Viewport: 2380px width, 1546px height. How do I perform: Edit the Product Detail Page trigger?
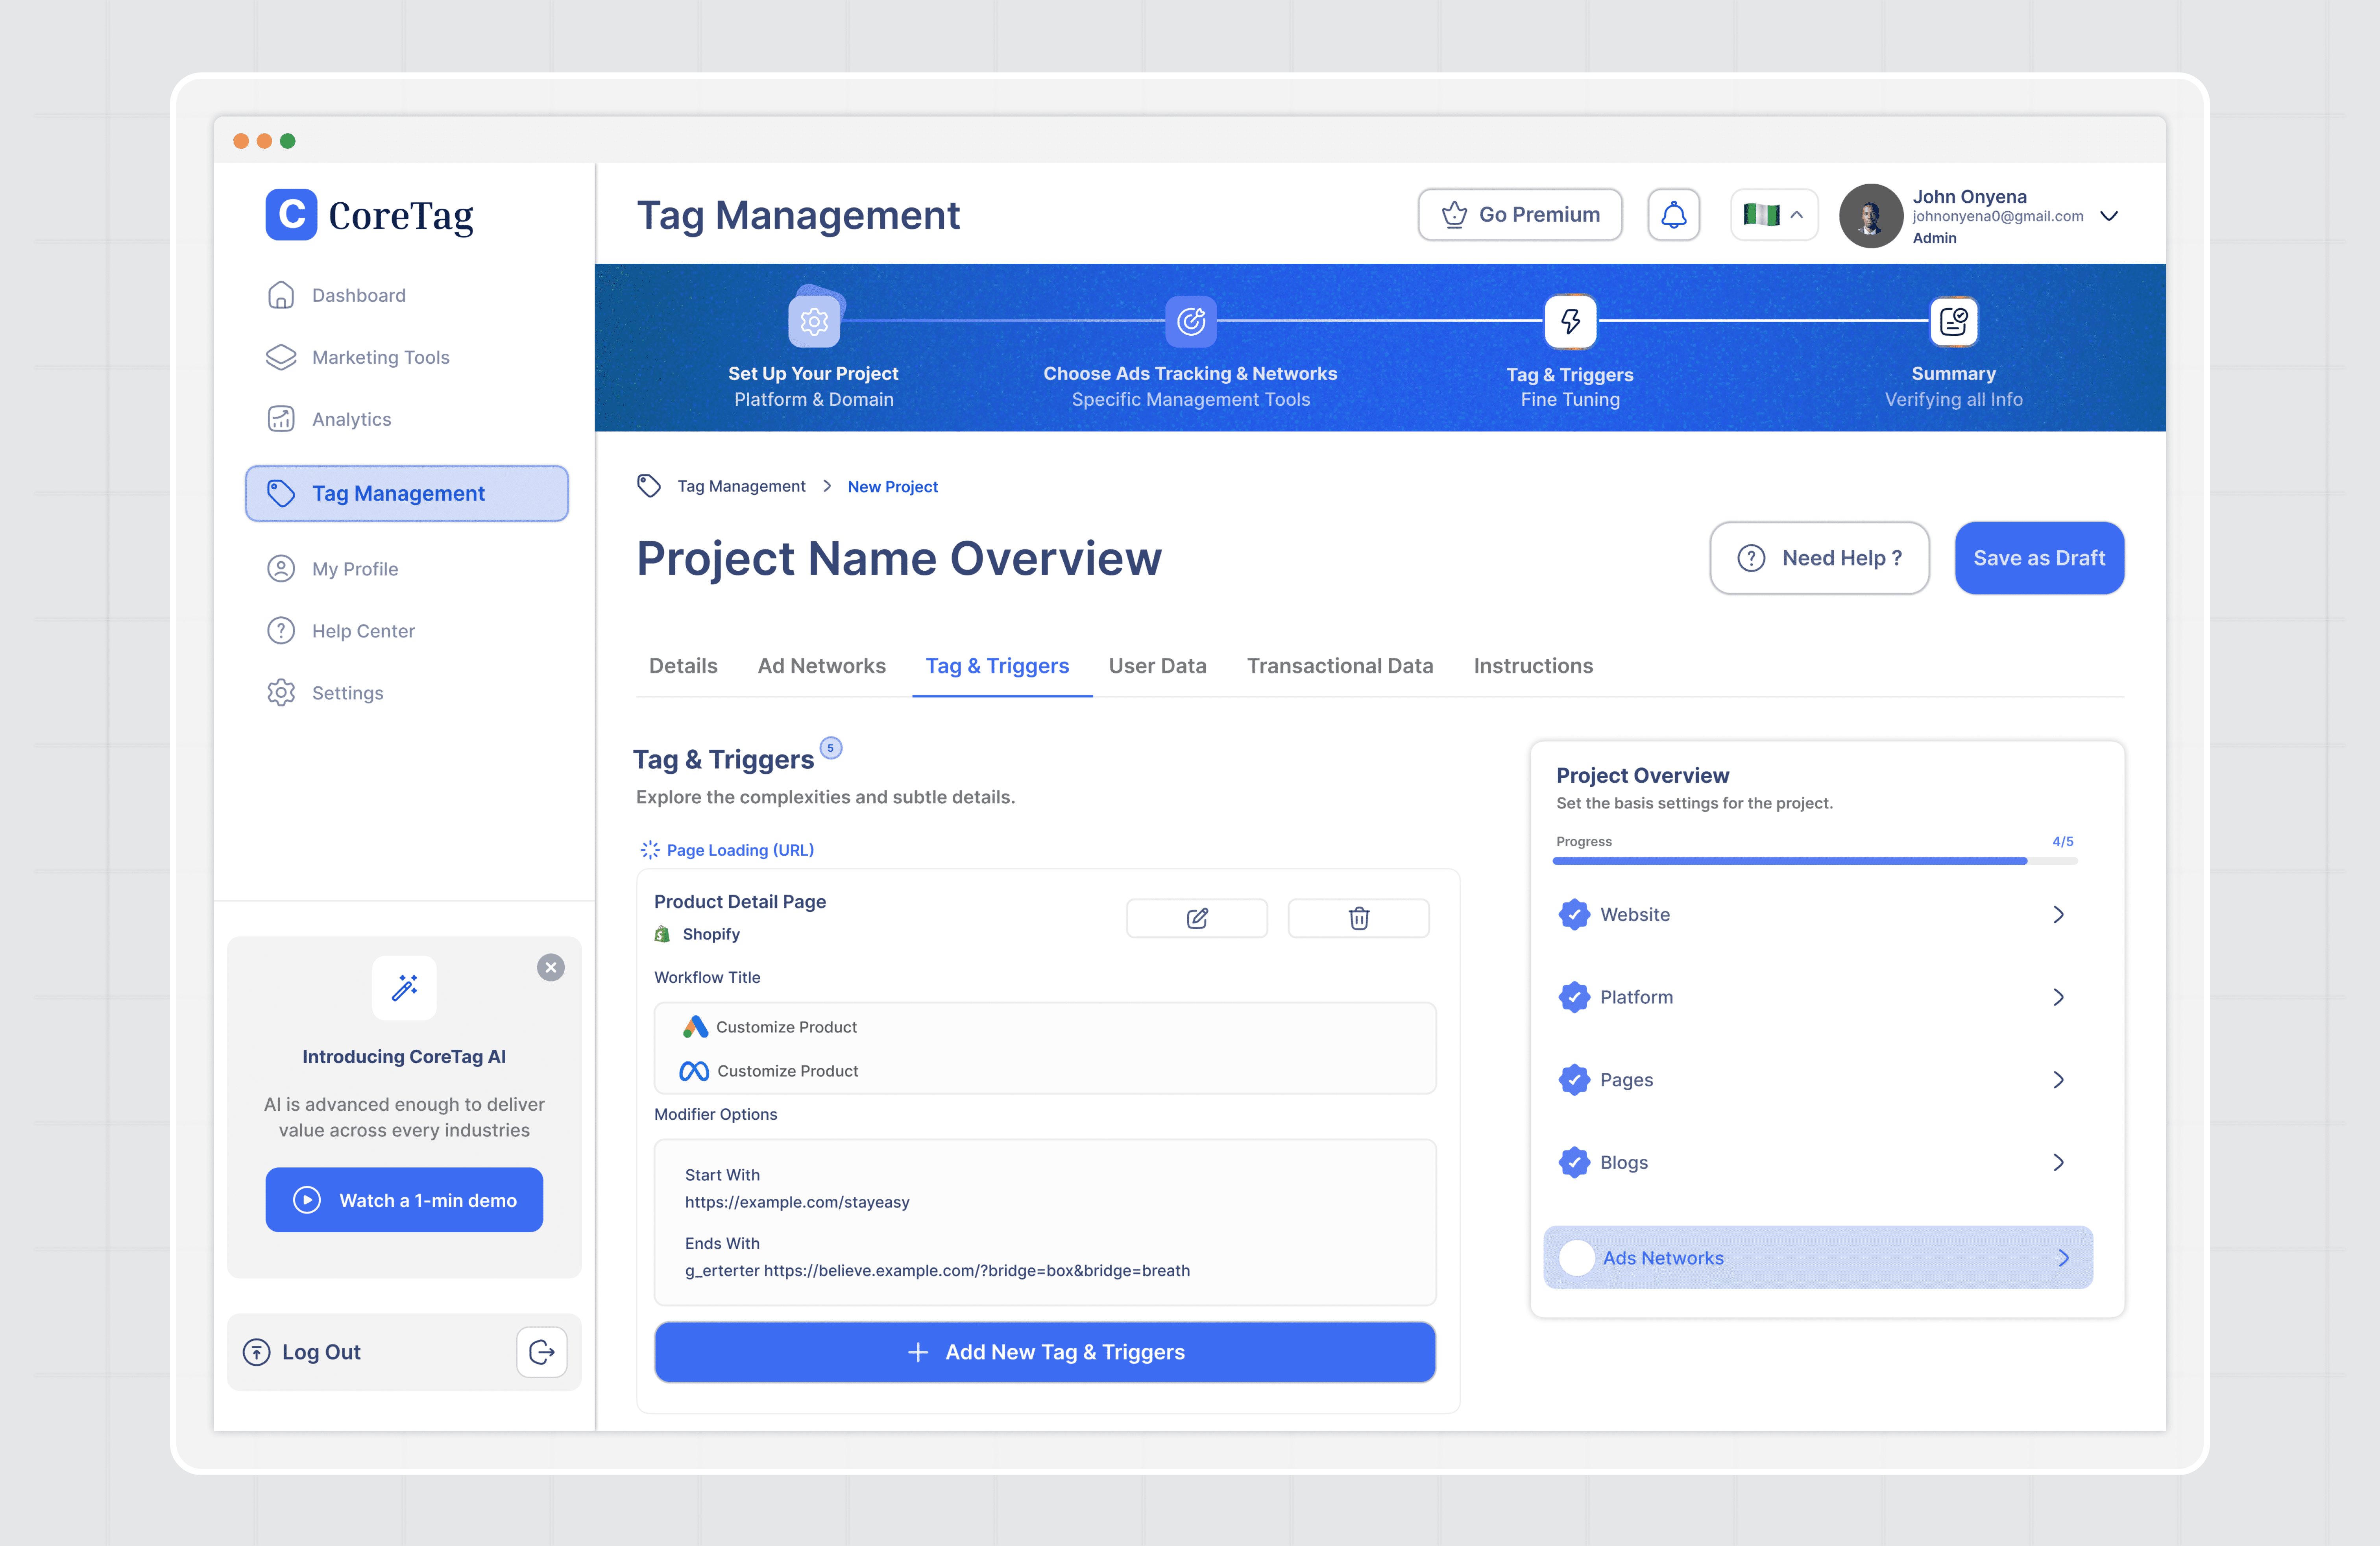[x=1197, y=918]
